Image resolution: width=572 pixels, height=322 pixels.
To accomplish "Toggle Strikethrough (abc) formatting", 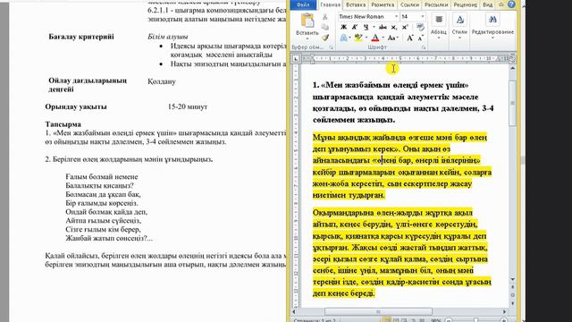I will pyautogui.click(x=383, y=27).
